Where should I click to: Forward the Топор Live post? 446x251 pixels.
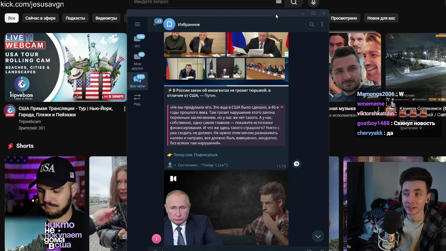point(297,164)
